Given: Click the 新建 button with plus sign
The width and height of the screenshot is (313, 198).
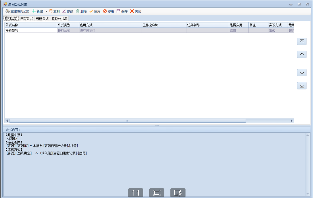Looking at the screenshot, I should tap(37, 11).
